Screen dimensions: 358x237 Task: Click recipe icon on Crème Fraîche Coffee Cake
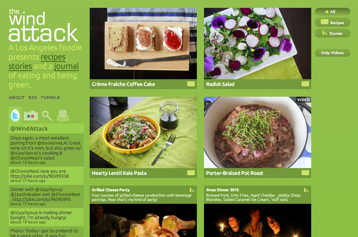click(x=191, y=84)
